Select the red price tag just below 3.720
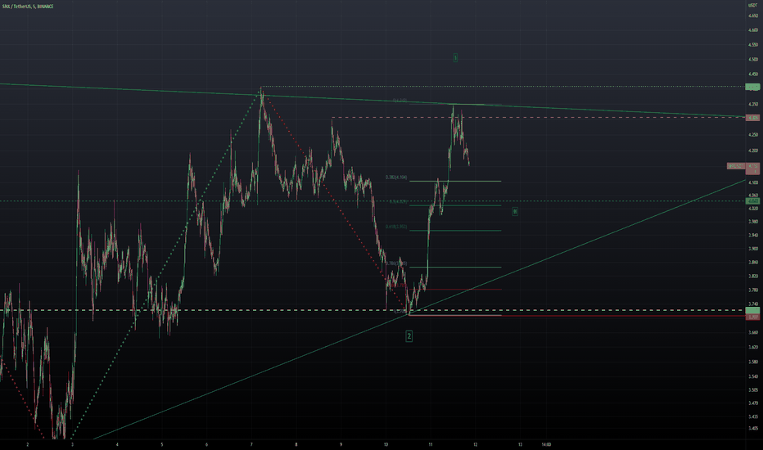Viewport: 763px width, 450px height. pyautogui.click(x=753, y=317)
